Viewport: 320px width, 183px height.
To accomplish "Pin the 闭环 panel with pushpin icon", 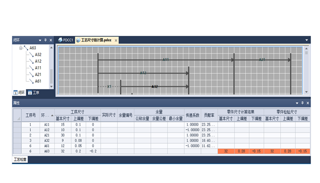I will pyautogui.click(x=45, y=40).
